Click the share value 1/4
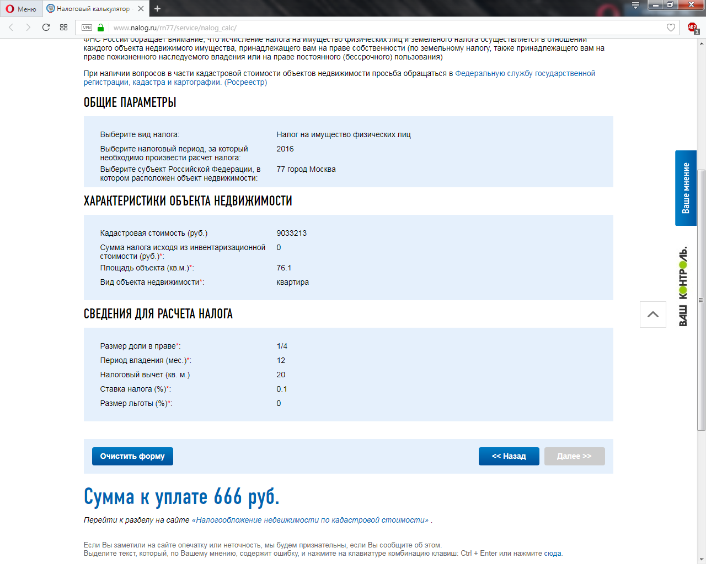The width and height of the screenshot is (706, 564). point(282,346)
